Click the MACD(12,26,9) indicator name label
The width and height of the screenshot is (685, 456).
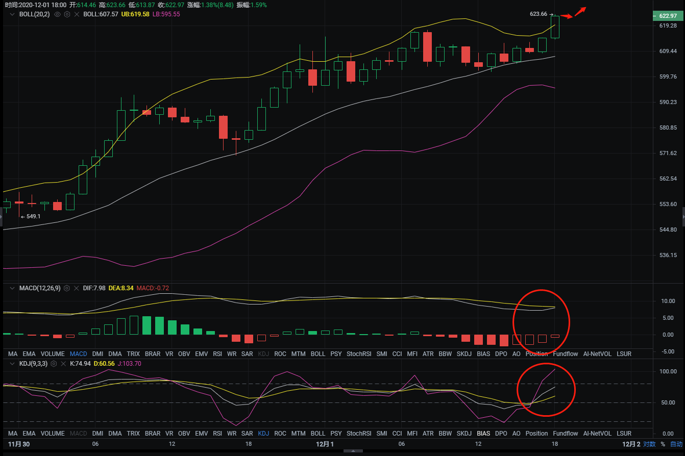coord(40,288)
